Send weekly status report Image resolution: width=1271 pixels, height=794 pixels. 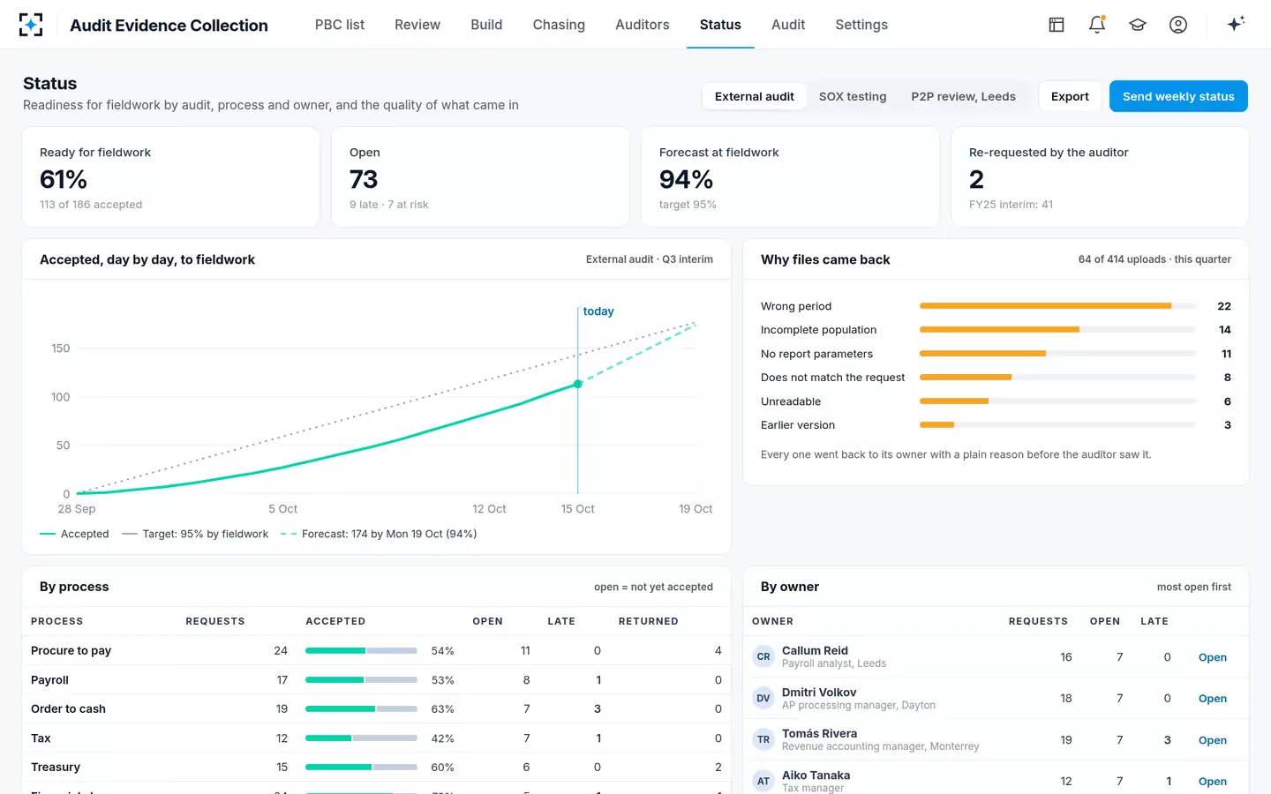coord(1178,96)
